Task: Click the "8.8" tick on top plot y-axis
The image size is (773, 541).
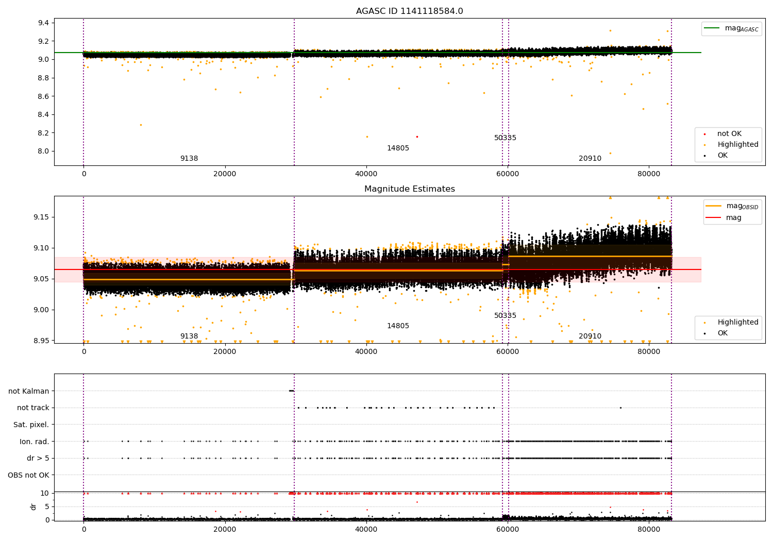Action: click(x=43, y=78)
